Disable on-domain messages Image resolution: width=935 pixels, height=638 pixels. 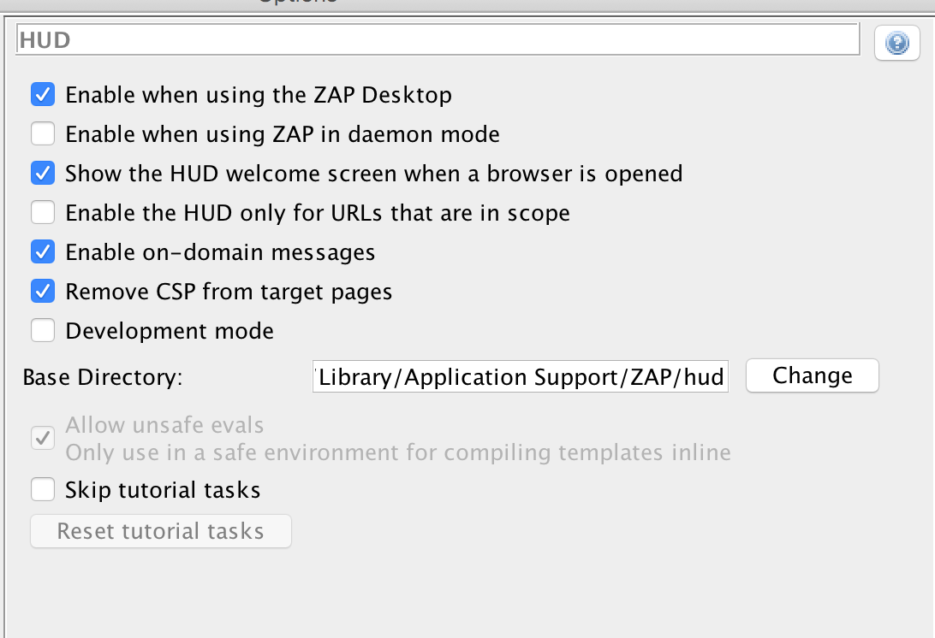pyautogui.click(x=43, y=251)
